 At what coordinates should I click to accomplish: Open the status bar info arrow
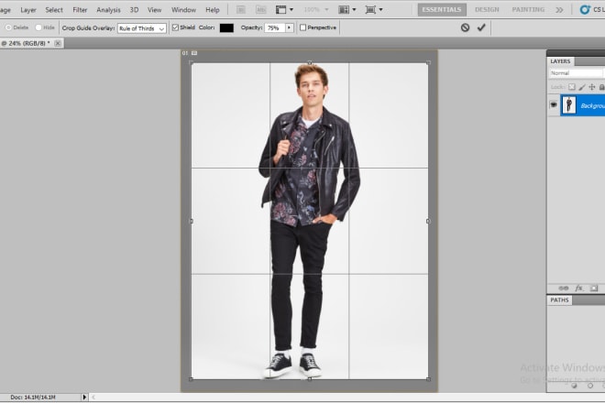pyautogui.click(x=84, y=397)
